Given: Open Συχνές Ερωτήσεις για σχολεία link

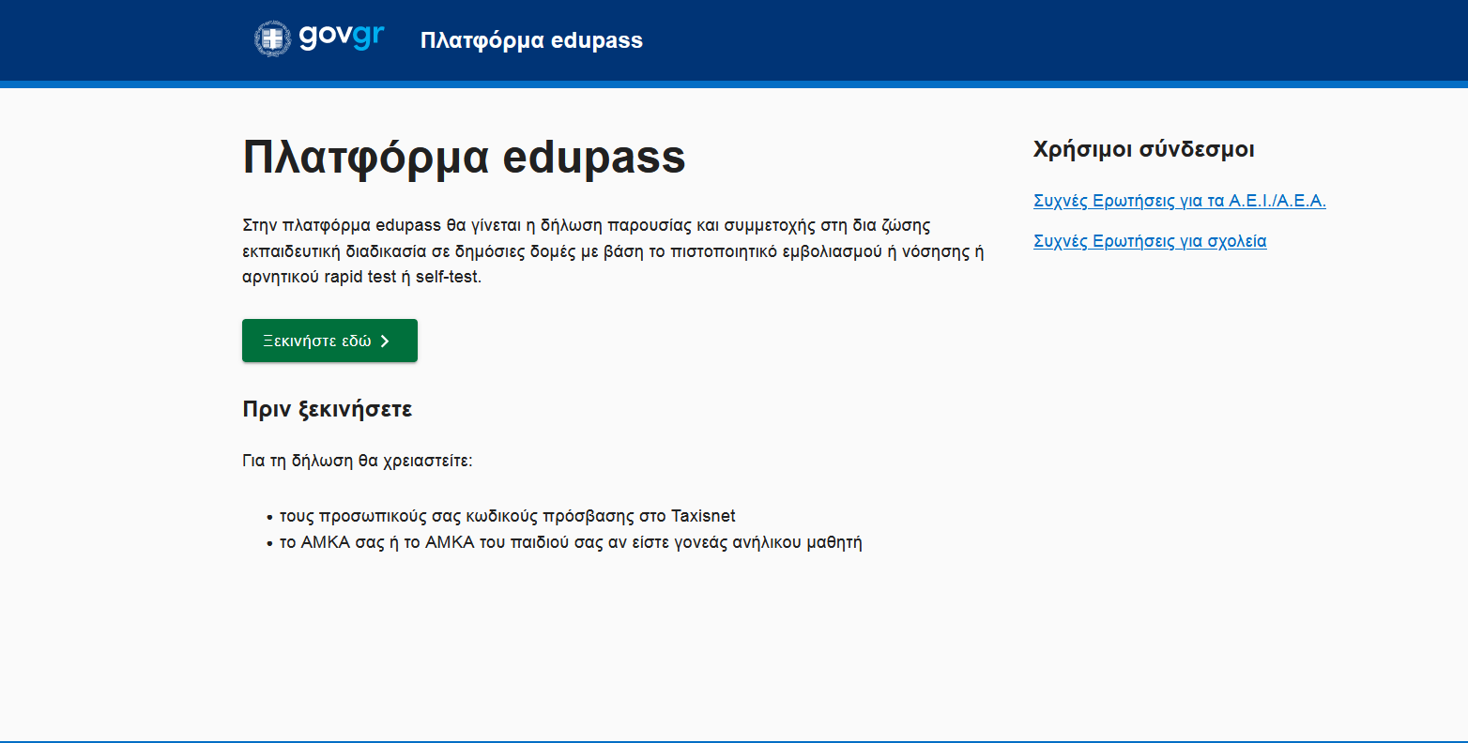Looking at the screenshot, I should (1149, 241).
